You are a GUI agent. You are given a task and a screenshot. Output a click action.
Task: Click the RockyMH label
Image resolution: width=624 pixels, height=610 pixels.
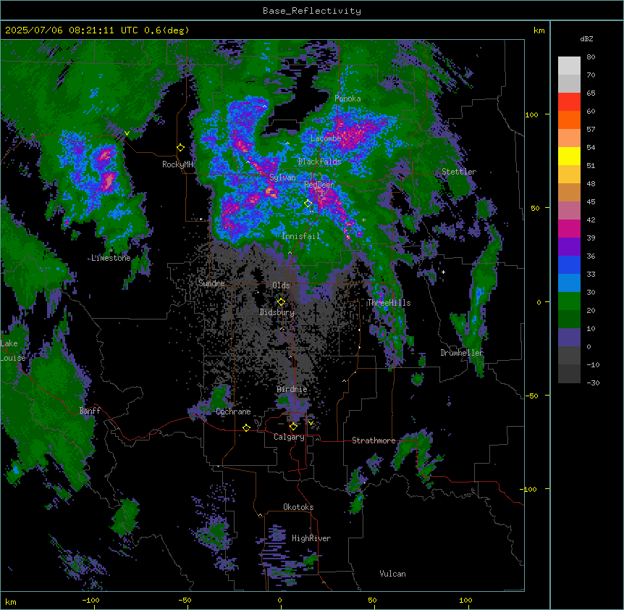tap(177, 164)
